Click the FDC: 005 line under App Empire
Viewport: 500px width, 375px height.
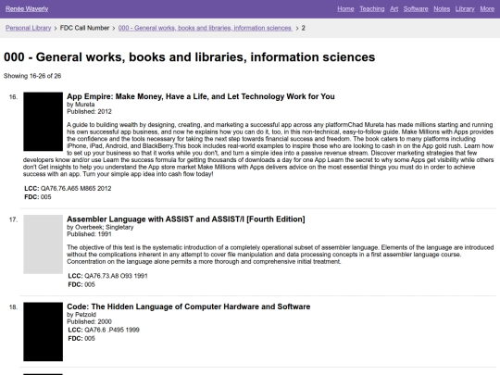point(38,197)
